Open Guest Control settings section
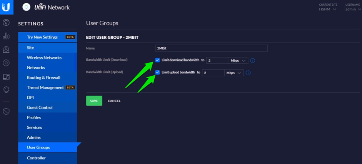 [40, 108]
